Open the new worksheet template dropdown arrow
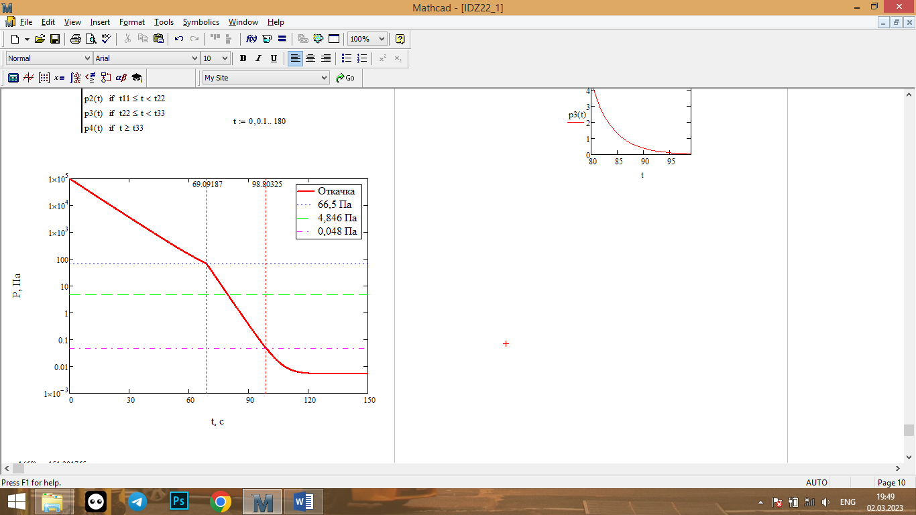This screenshot has height=515, width=916. point(27,39)
